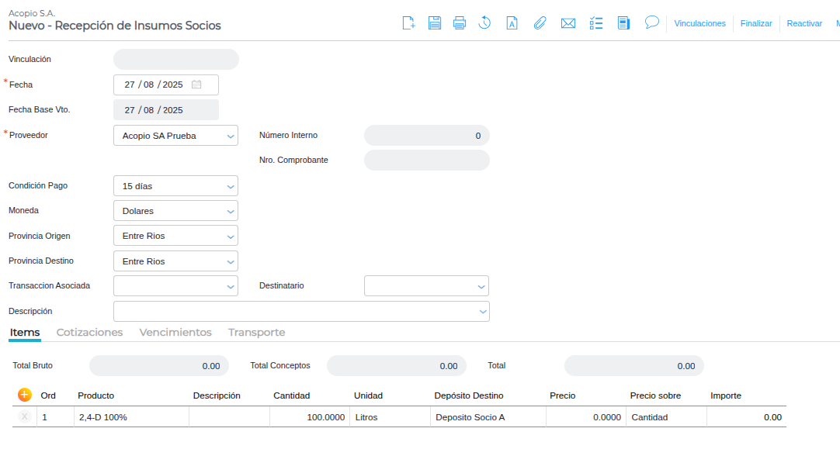Click the new document icon
The width and height of the screenshot is (840, 449).
[408, 23]
